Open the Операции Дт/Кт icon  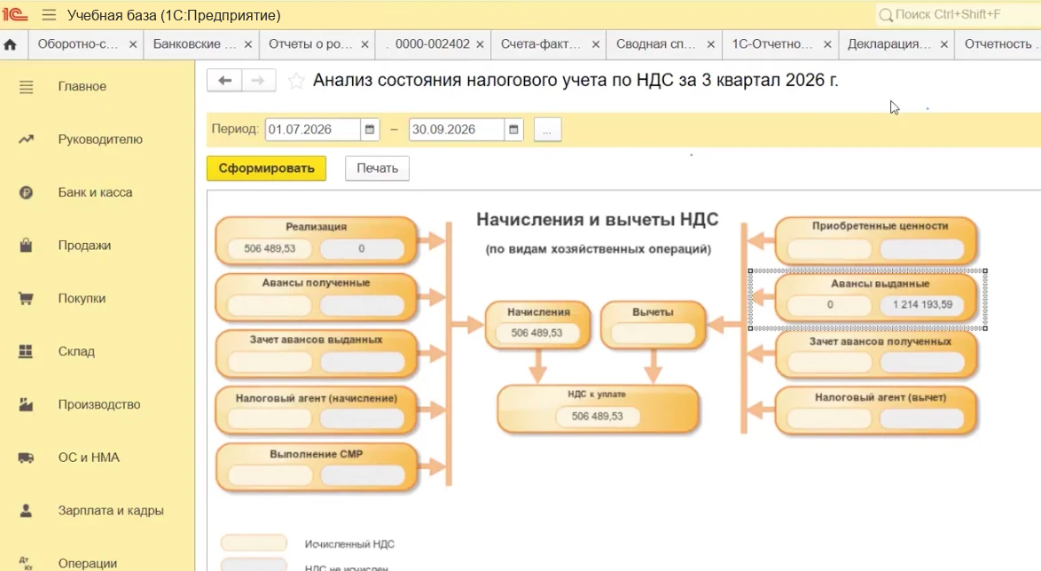tap(26, 563)
